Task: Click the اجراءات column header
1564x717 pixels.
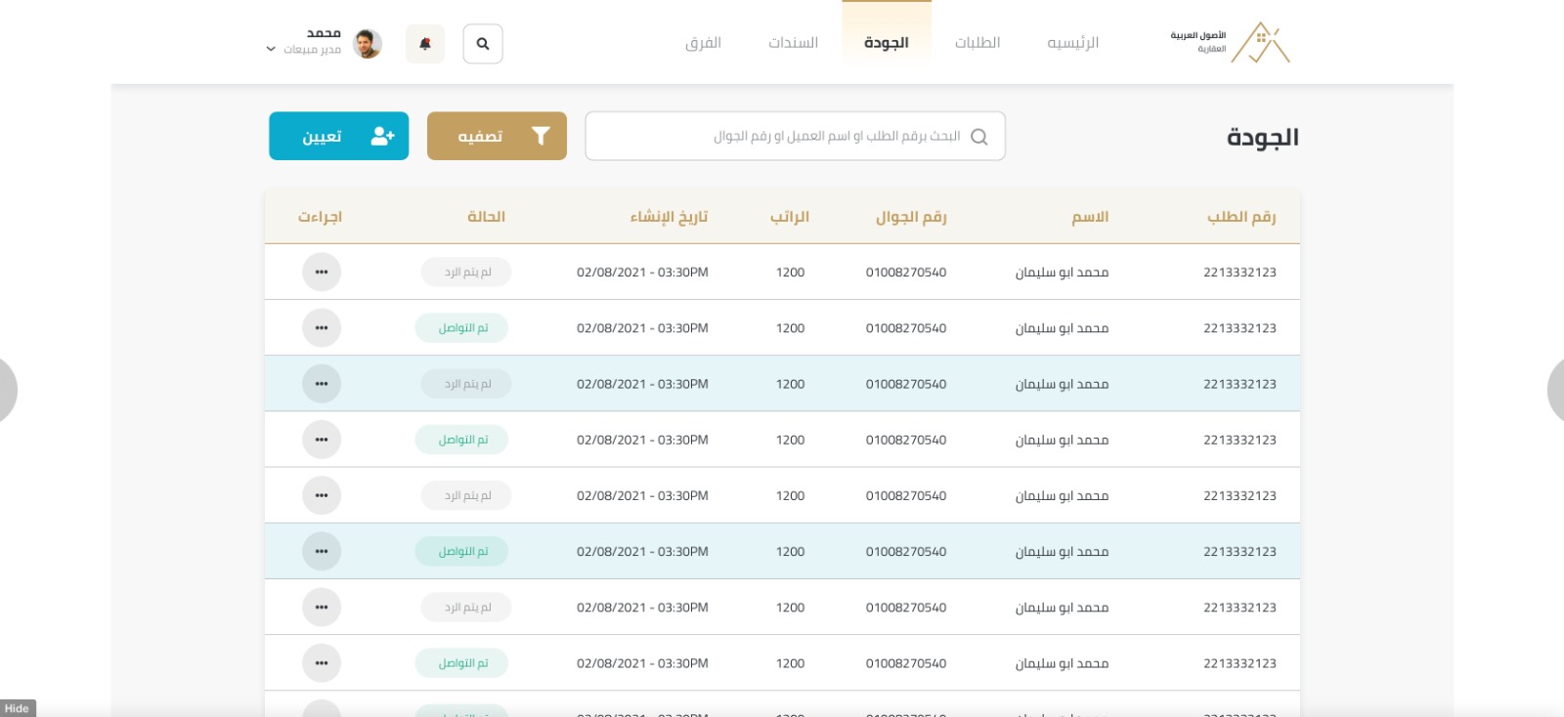Action: click(x=320, y=217)
